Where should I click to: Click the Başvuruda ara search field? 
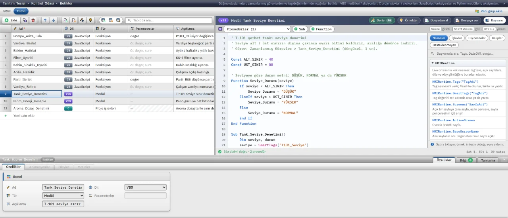coord(468,53)
